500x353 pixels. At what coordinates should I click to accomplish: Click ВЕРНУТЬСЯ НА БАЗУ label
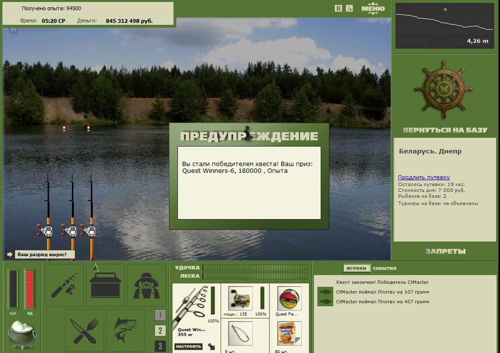pos(445,130)
